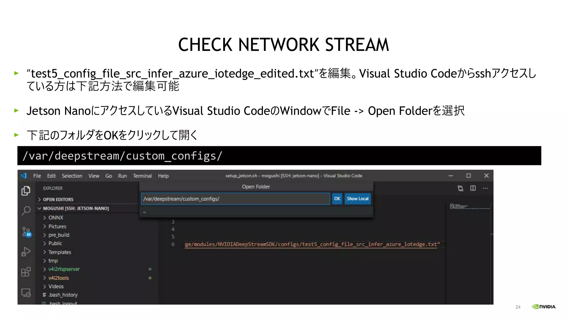The height and width of the screenshot is (319, 567).
Task: Open the Extensions view
Action: point(26,272)
